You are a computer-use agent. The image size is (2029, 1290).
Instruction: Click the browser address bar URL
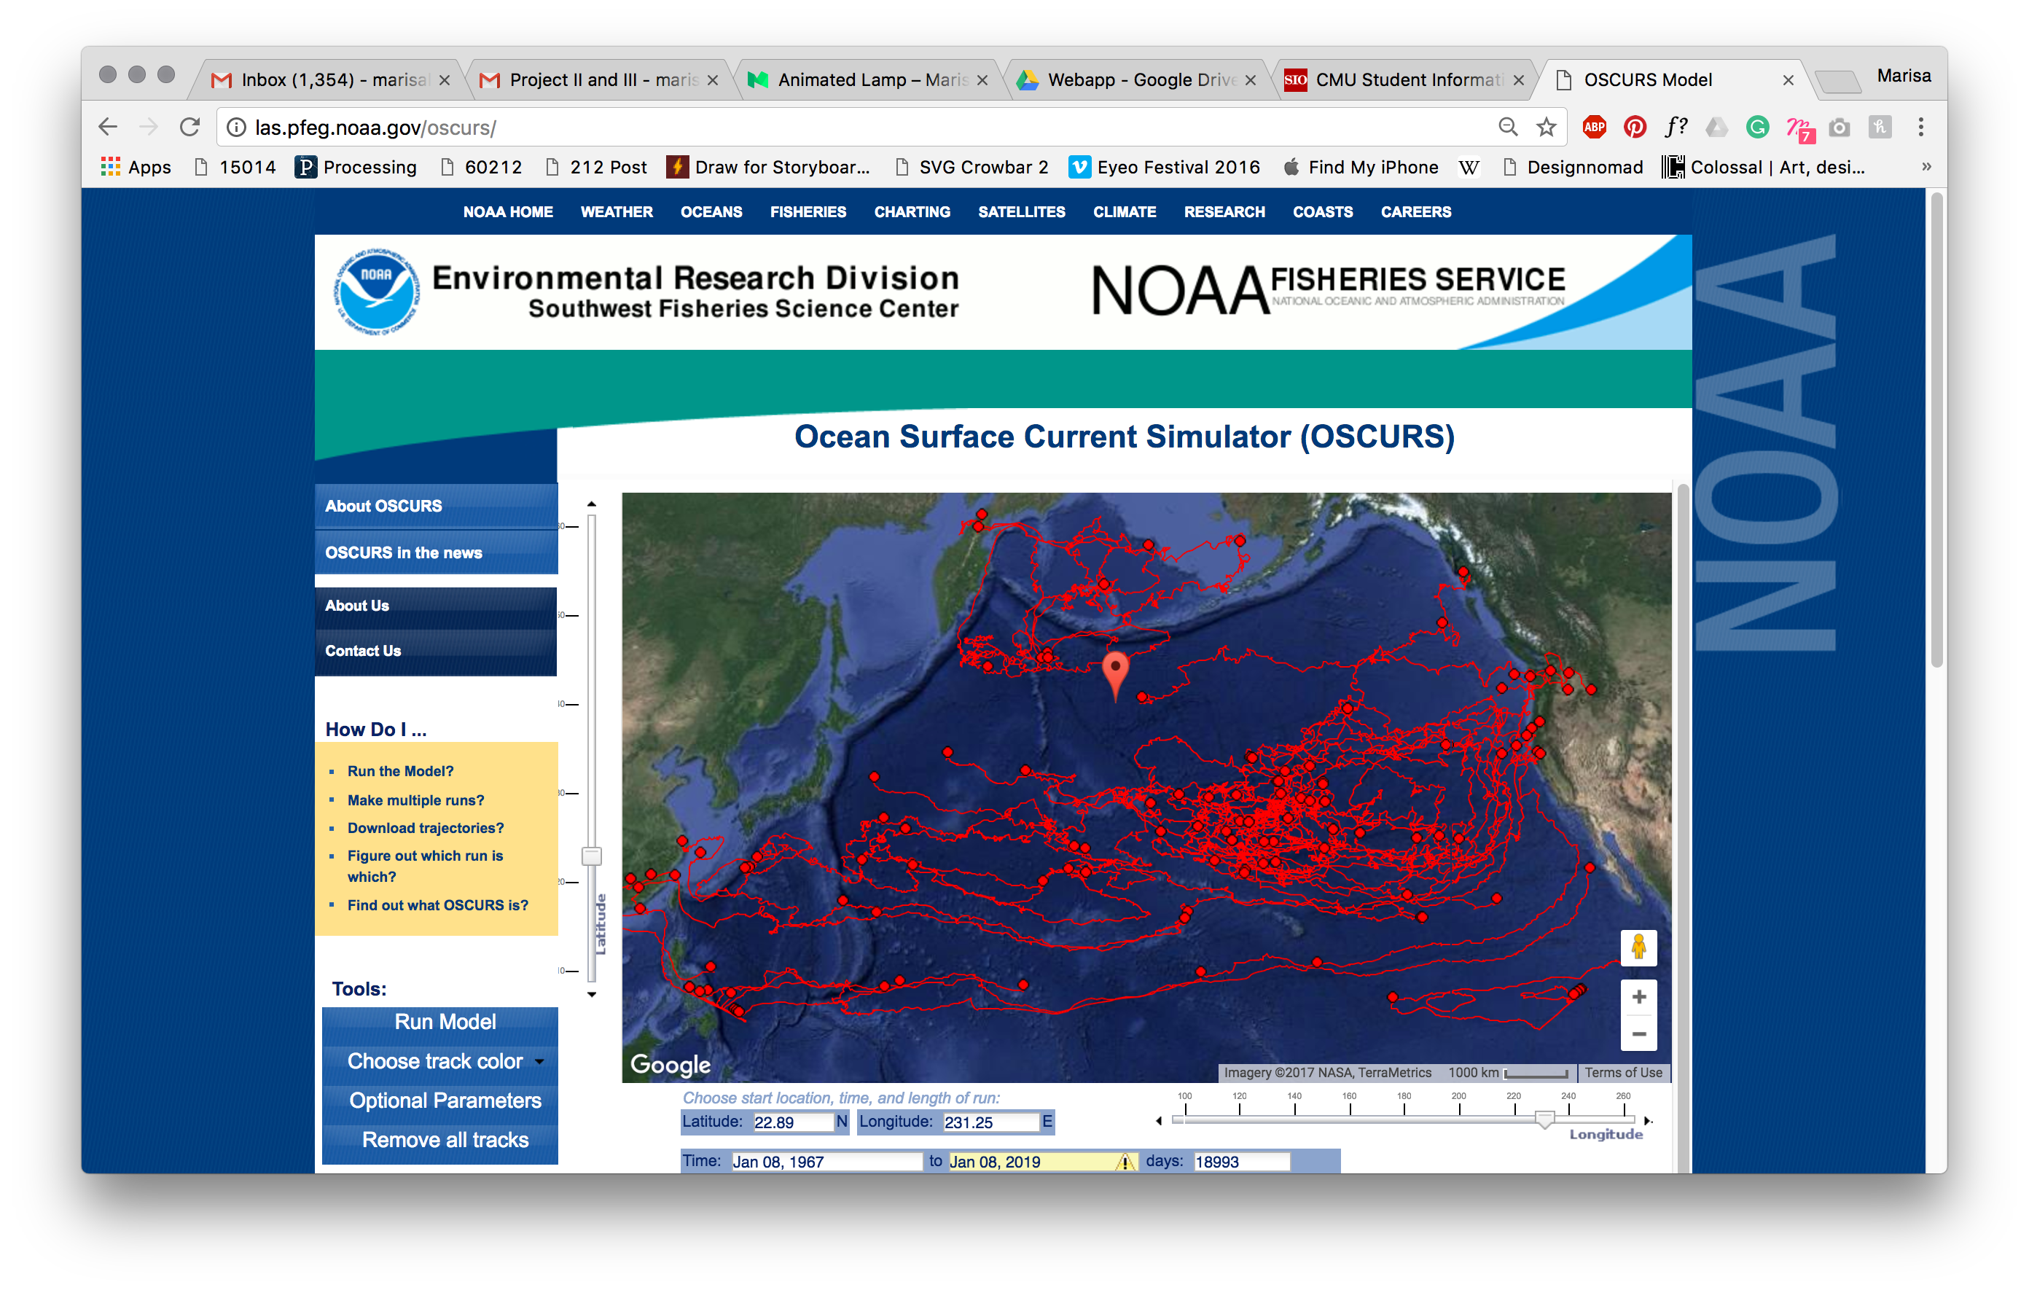[x=376, y=128]
